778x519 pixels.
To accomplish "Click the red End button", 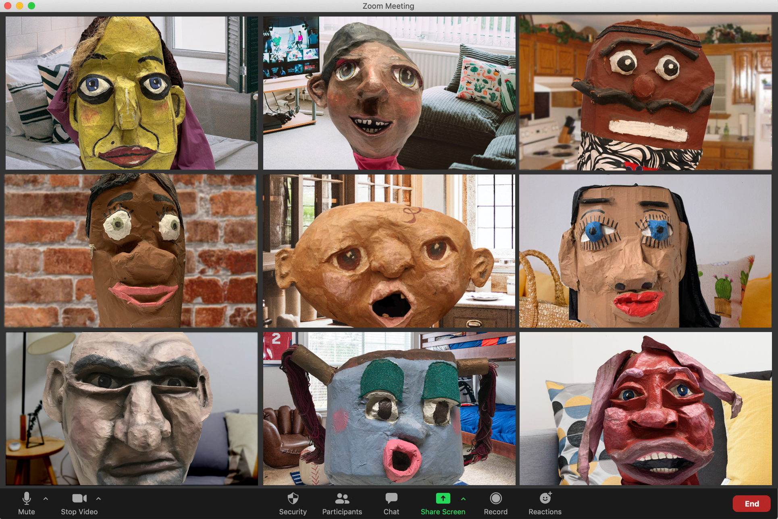I will (x=751, y=504).
